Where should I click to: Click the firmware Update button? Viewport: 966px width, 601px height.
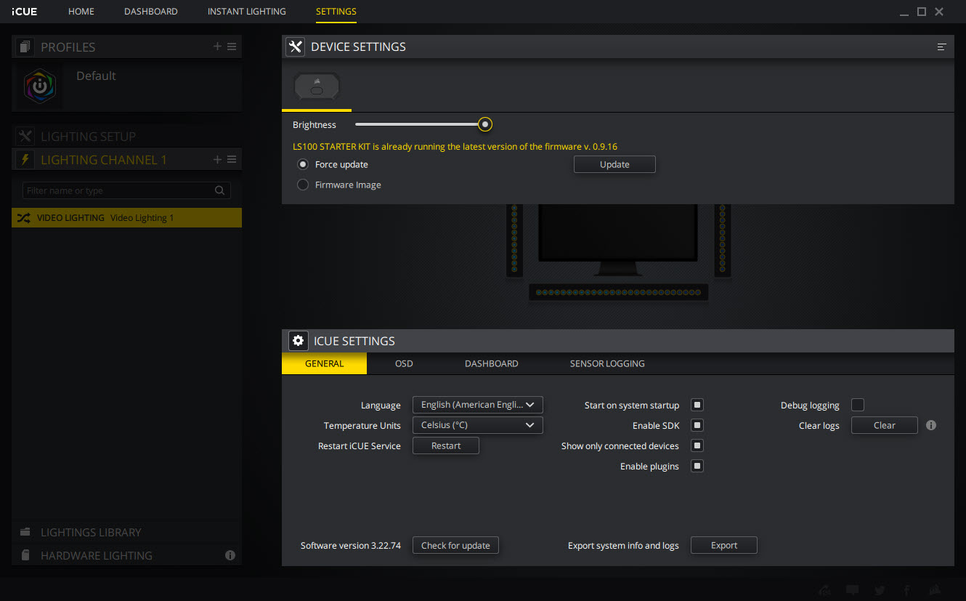tap(614, 164)
